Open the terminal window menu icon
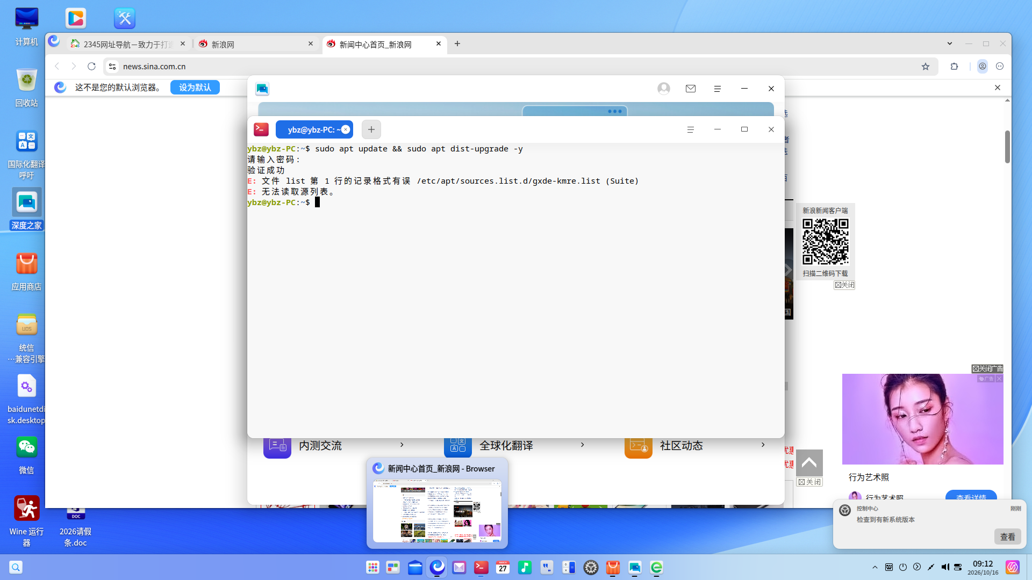 pos(691,129)
